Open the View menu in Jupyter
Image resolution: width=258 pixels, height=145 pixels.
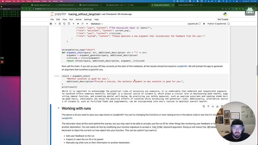pyautogui.click(x=64, y=19)
